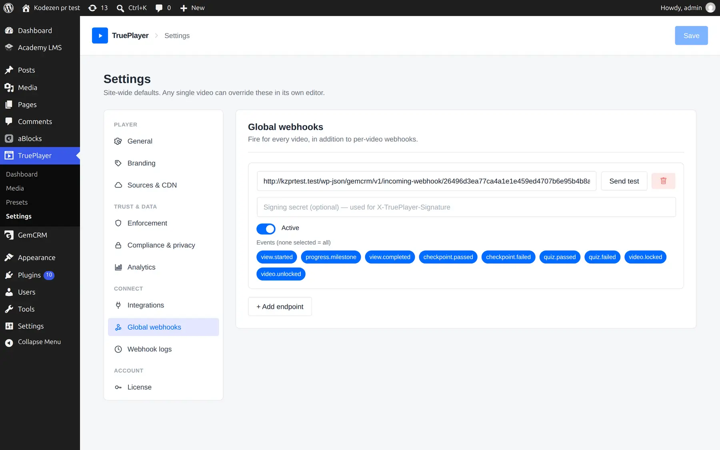This screenshot has height=450, width=720.
Task: Click the Enforcement shield icon
Action: pos(118,223)
